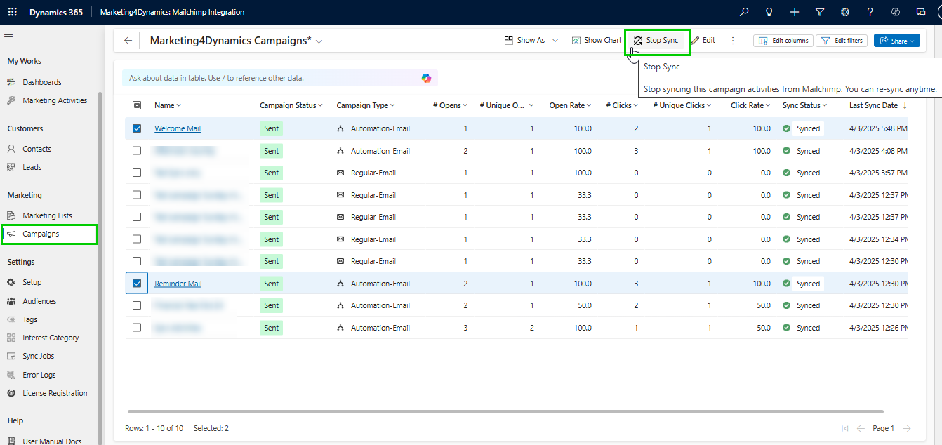Open the Name column header menu
942x445 pixels.
coord(168,105)
